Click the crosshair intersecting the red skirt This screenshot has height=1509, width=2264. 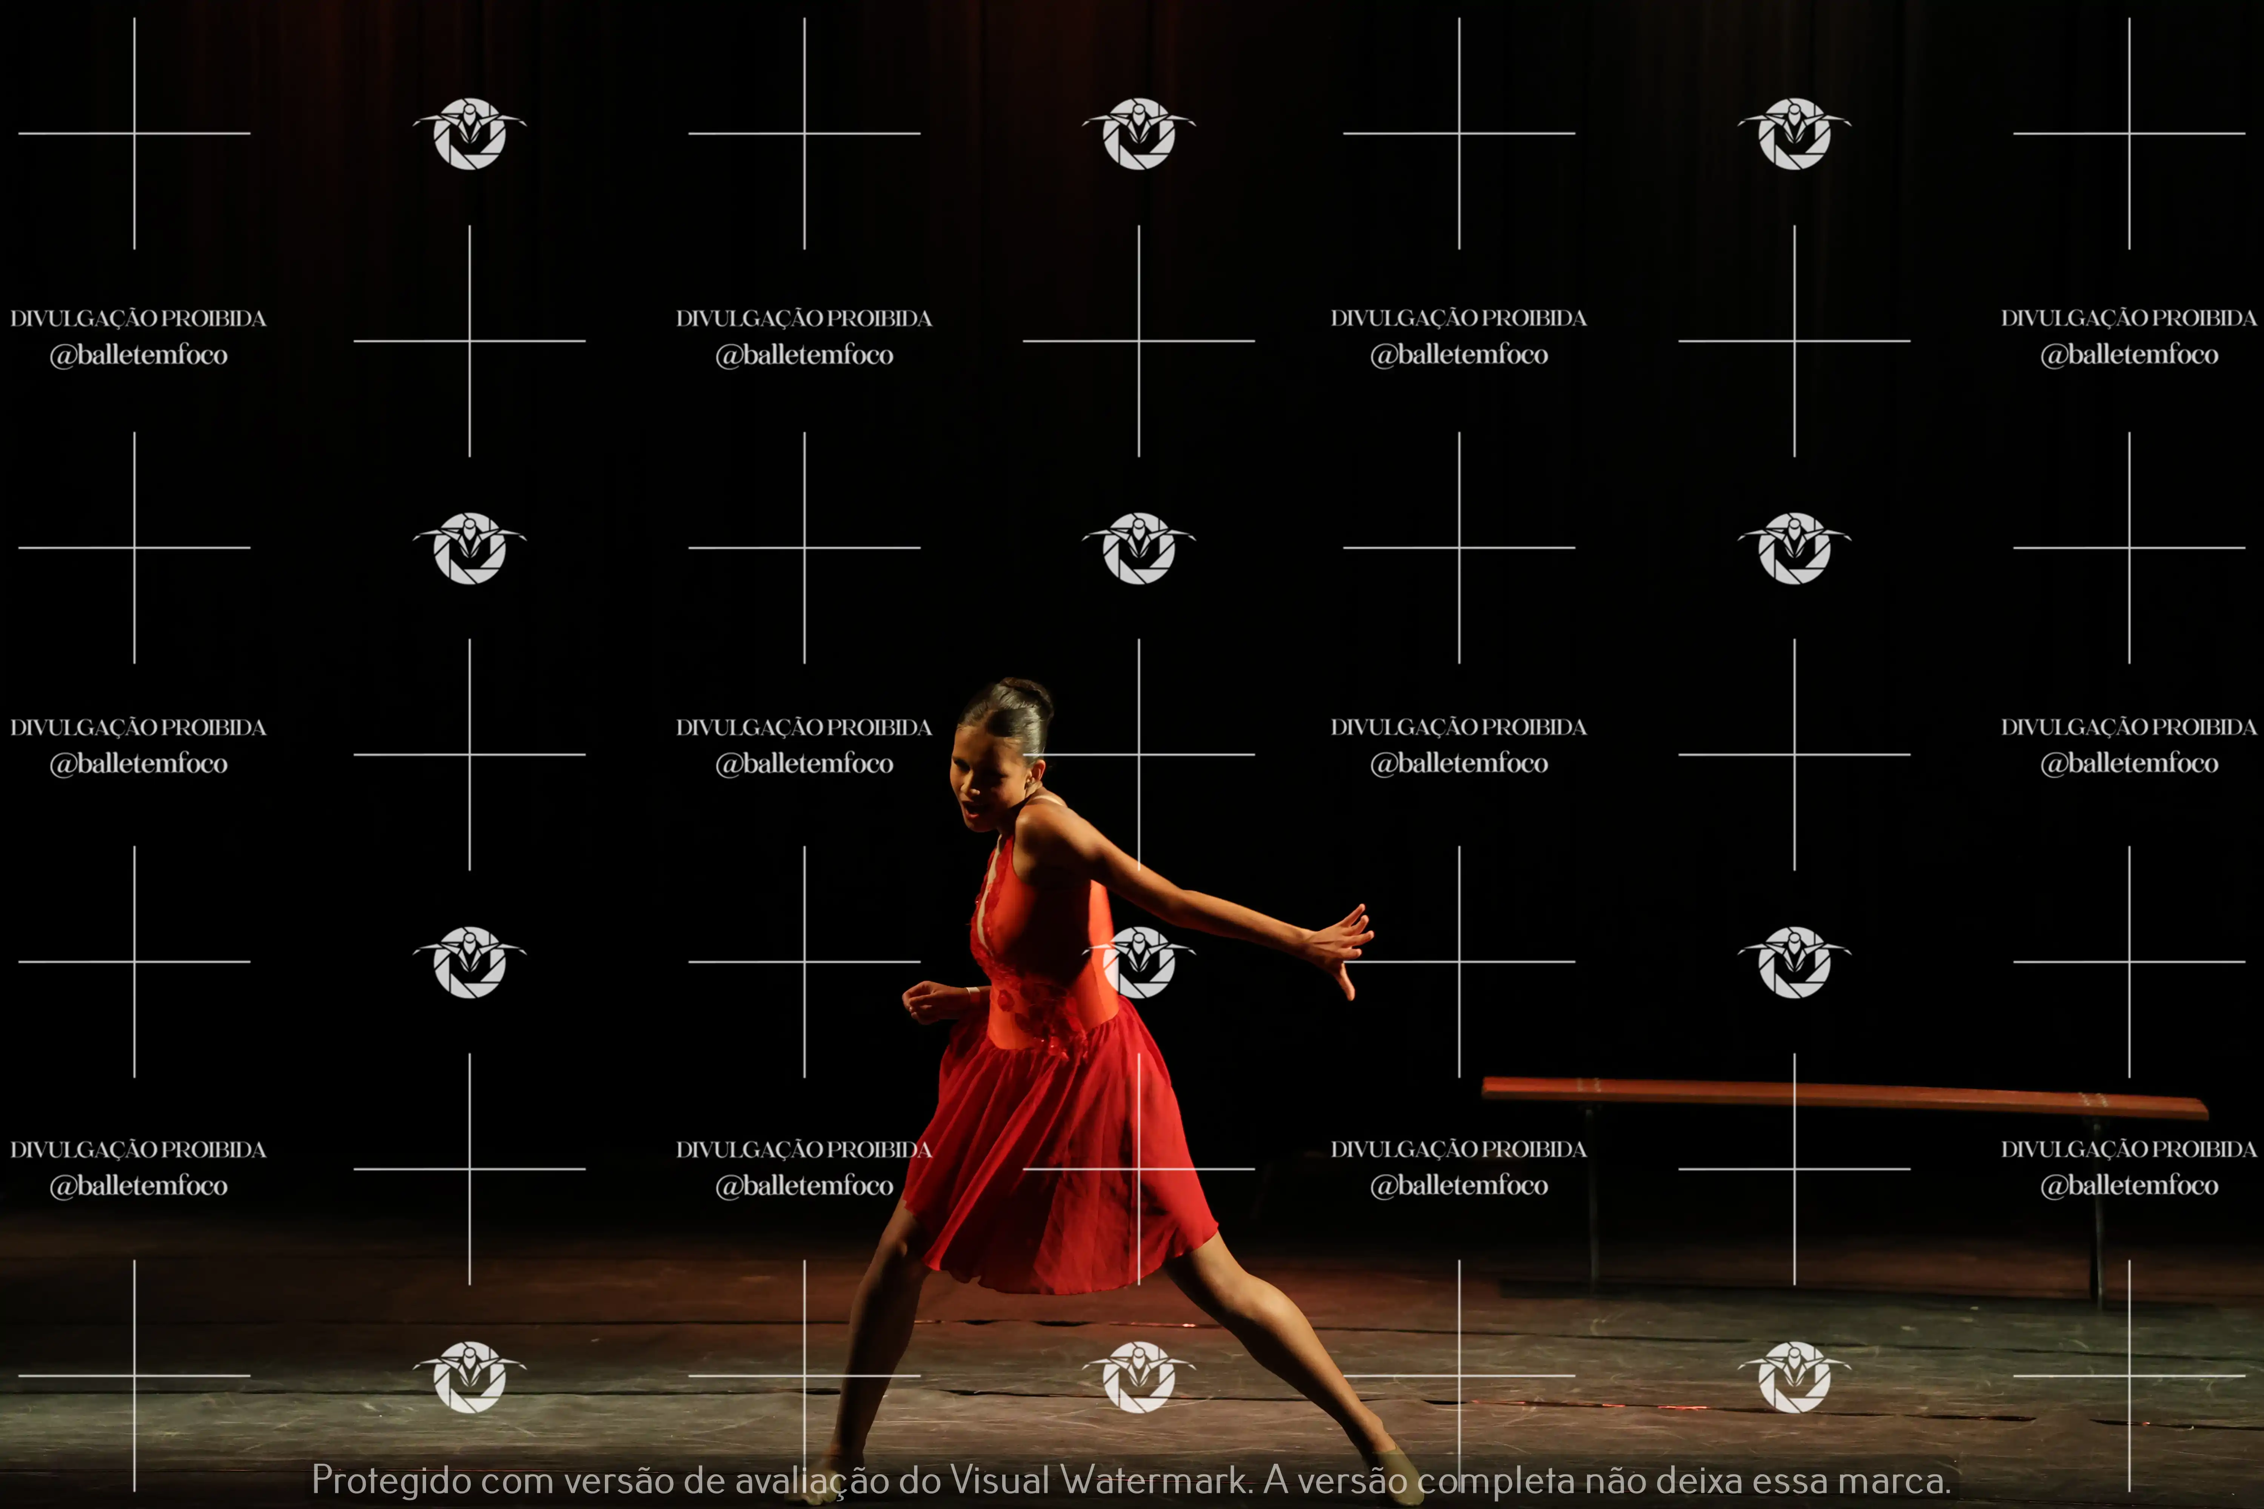(1139, 1169)
